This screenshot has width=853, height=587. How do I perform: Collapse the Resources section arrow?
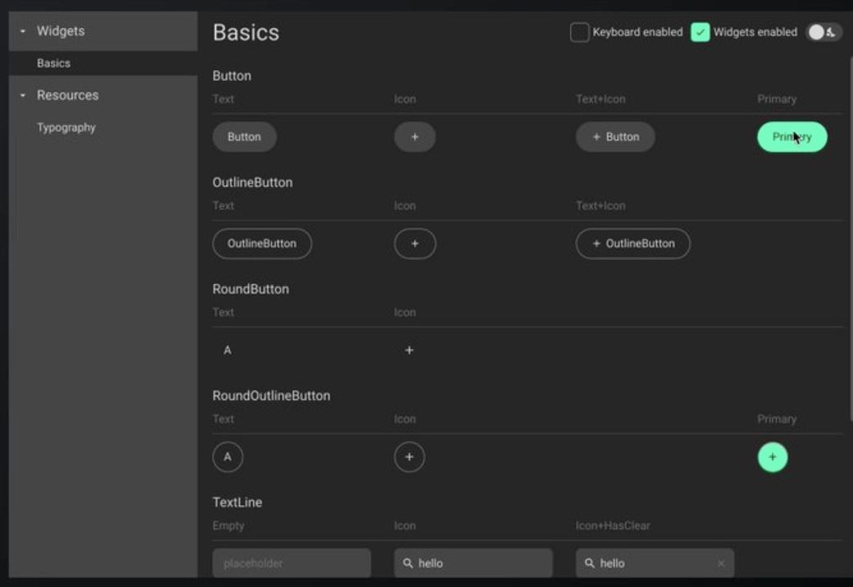[x=23, y=96]
